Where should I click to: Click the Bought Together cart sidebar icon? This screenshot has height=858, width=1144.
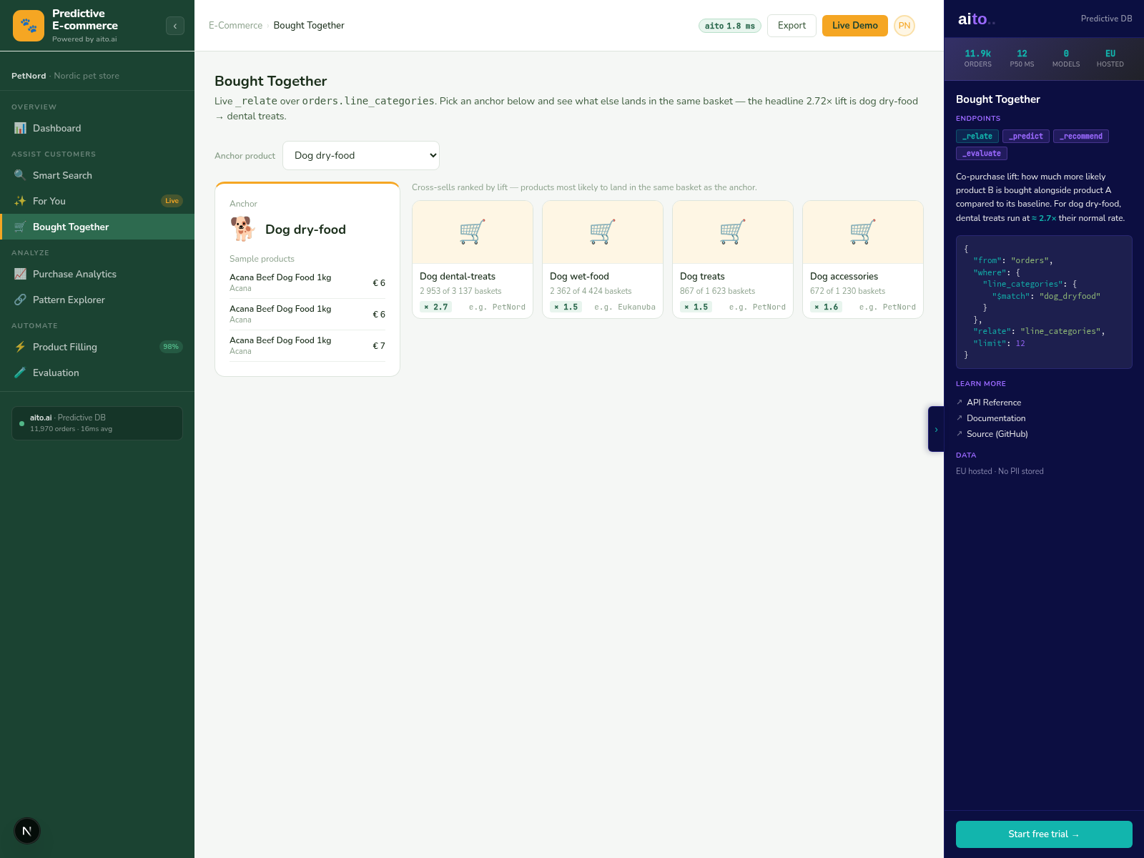click(x=20, y=227)
